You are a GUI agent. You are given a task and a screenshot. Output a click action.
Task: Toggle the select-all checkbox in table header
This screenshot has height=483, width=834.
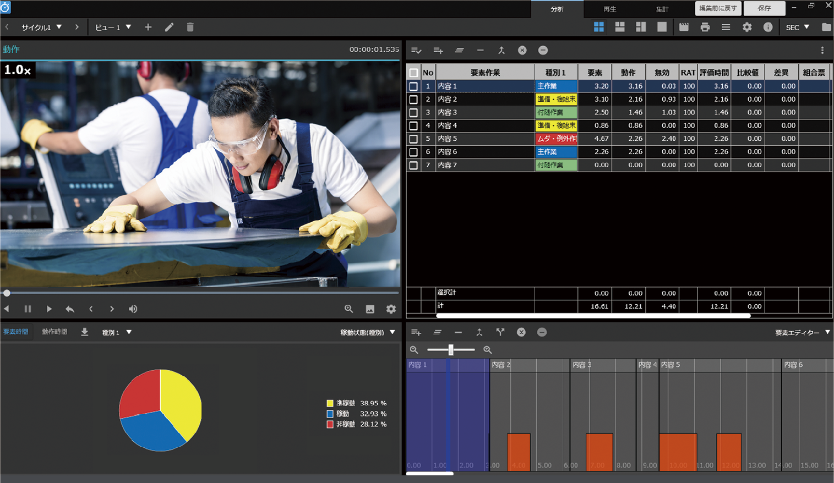click(413, 73)
